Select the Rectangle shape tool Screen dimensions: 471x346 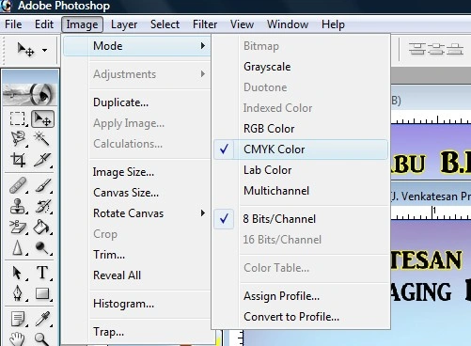tap(42, 293)
